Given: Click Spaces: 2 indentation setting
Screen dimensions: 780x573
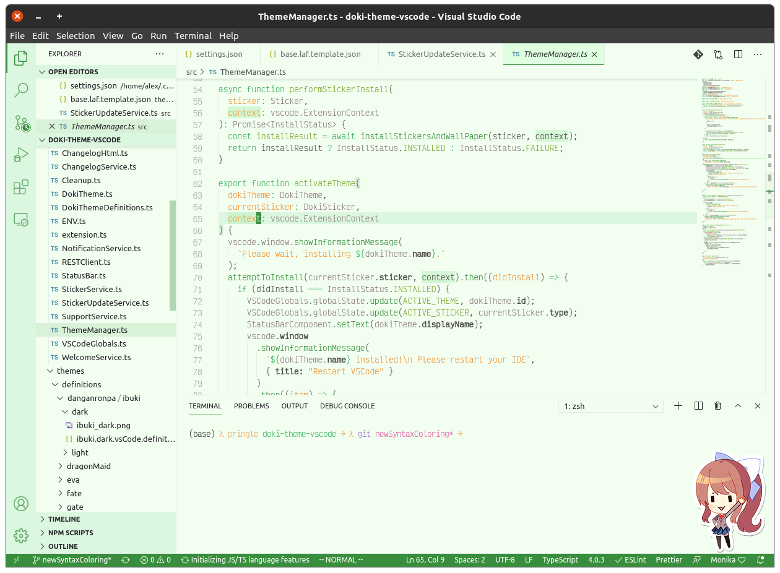Looking at the screenshot, I should 470,560.
